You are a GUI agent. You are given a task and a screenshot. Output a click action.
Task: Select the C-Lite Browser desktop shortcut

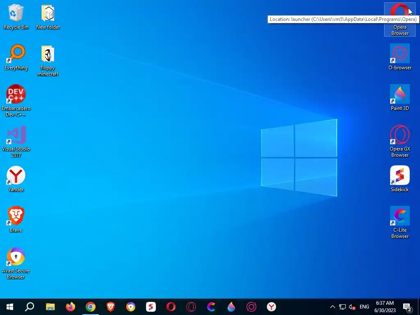399,223
